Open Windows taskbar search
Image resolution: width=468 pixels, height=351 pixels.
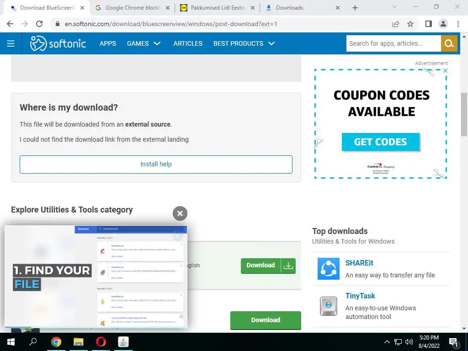pyautogui.click(x=33, y=342)
